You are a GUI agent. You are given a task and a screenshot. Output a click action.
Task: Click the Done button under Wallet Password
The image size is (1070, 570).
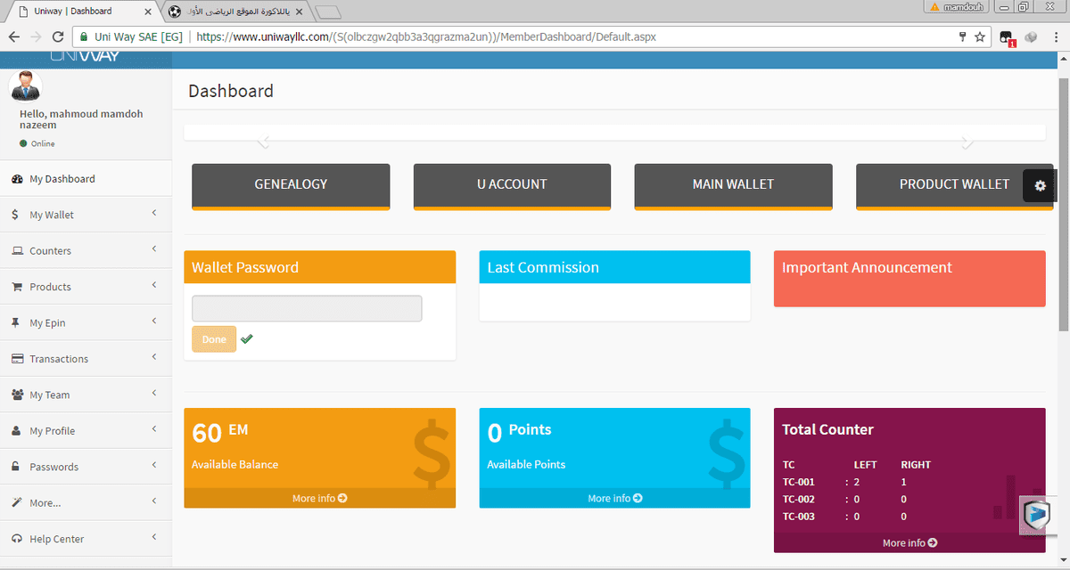[213, 338]
